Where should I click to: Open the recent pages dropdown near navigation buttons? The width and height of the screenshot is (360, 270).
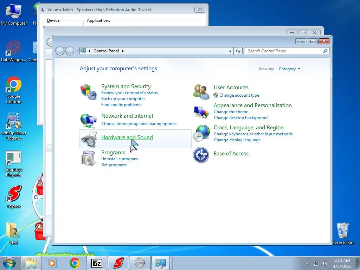coord(77,51)
